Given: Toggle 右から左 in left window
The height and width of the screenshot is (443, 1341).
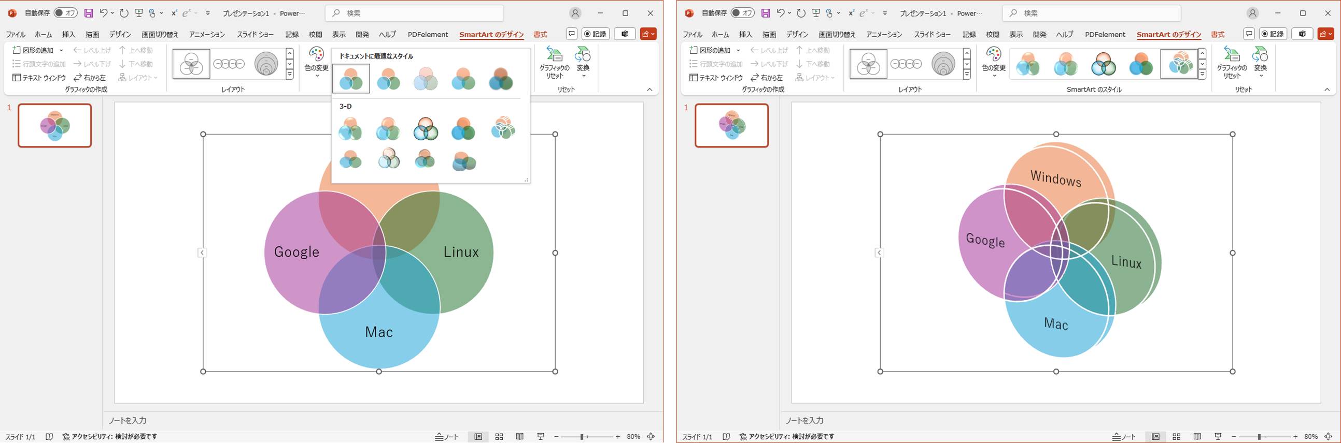Looking at the screenshot, I should point(90,78).
